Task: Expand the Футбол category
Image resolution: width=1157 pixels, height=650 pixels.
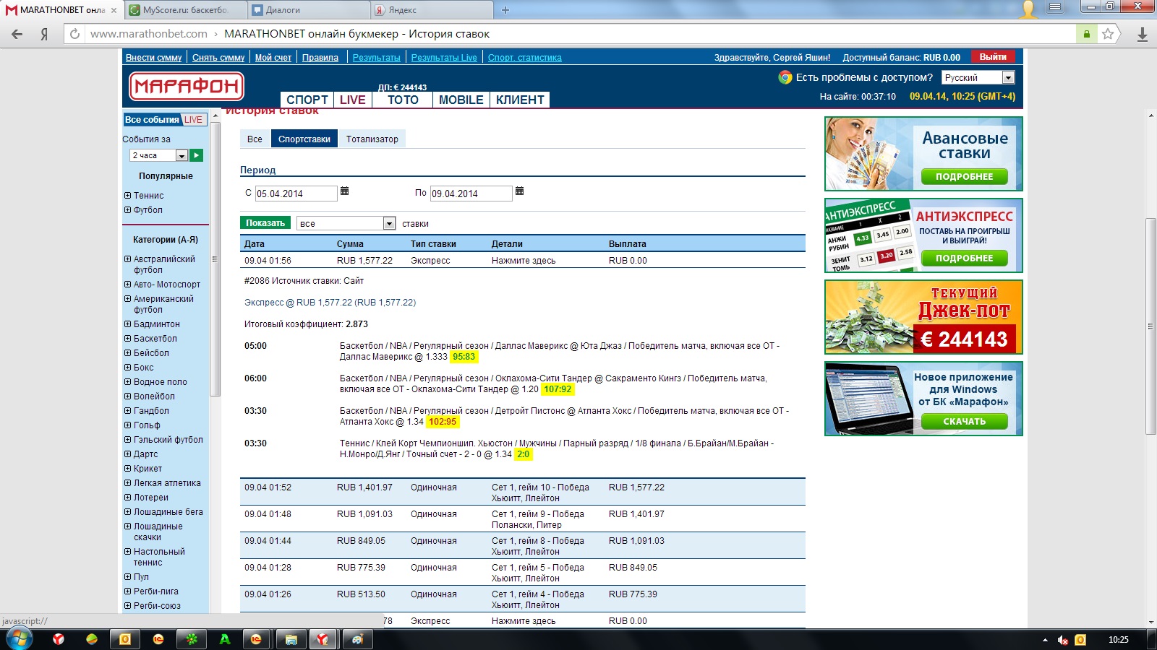Action: (127, 209)
